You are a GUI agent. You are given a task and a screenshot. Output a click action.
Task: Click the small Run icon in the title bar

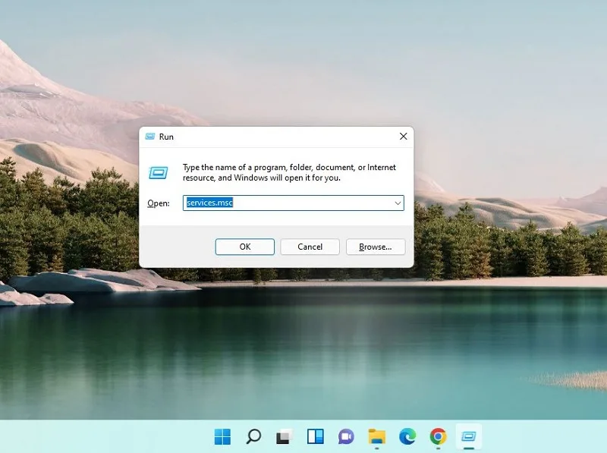click(x=149, y=137)
